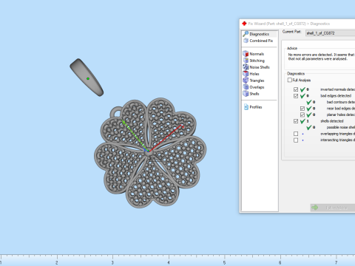Toggle the planar holes detected checkbox
The height and width of the screenshot is (266, 355).
pyautogui.click(x=302, y=115)
